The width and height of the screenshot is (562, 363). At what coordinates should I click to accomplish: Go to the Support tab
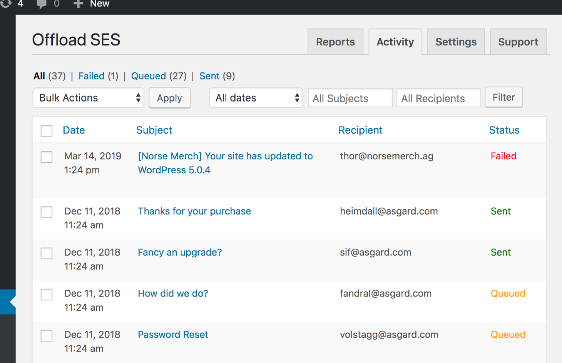[518, 42]
